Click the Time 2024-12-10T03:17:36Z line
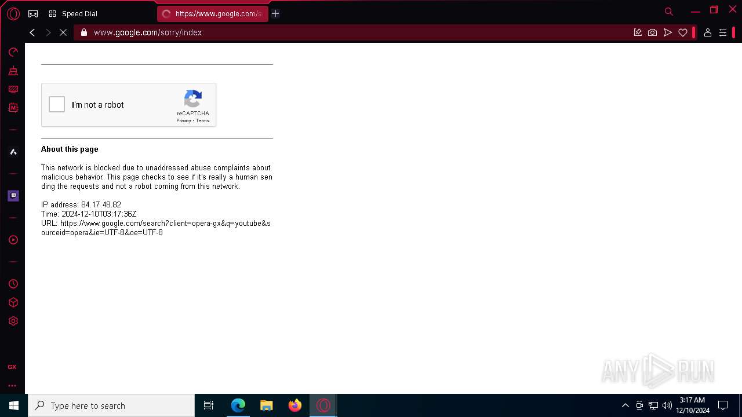This screenshot has height=417, width=742. pos(89,214)
